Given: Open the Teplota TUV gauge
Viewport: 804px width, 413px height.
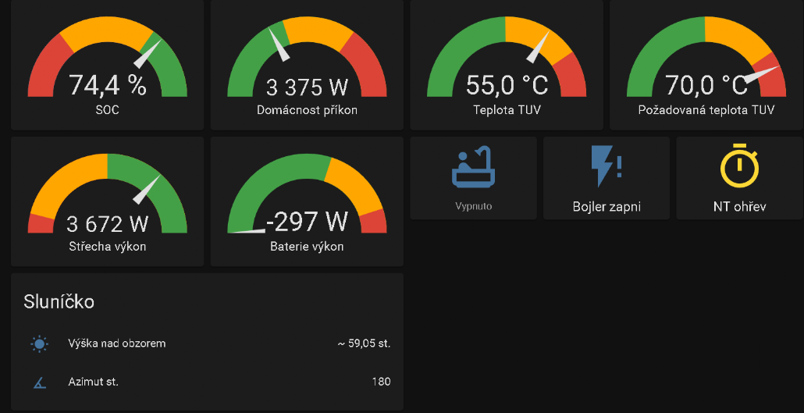Looking at the screenshot, I should click(x=507, y=65).
